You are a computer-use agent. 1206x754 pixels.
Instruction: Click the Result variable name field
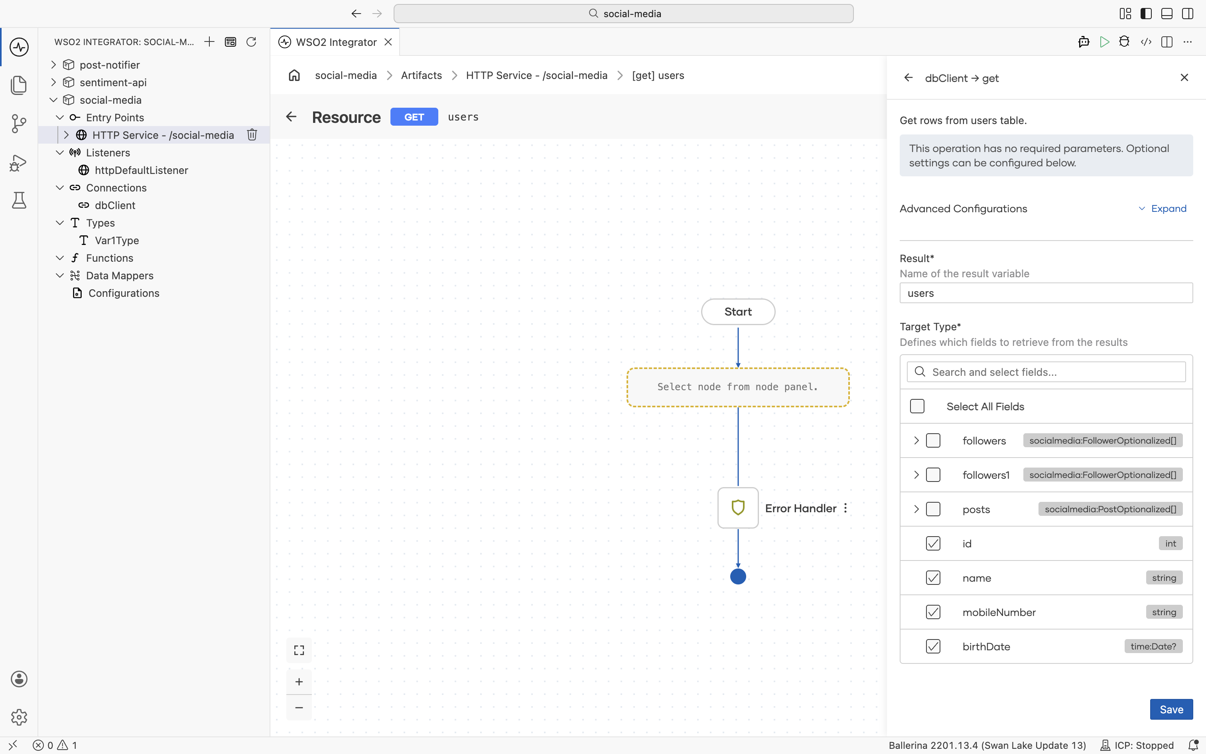click(x=1046, y=293)
